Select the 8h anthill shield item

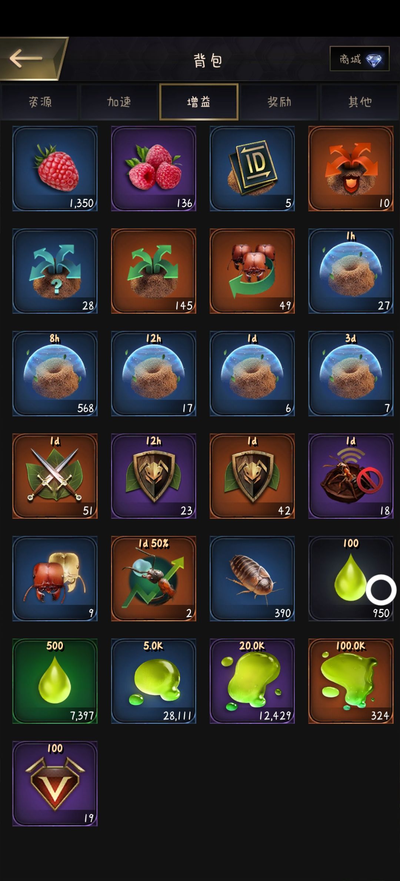pos(55,373)
